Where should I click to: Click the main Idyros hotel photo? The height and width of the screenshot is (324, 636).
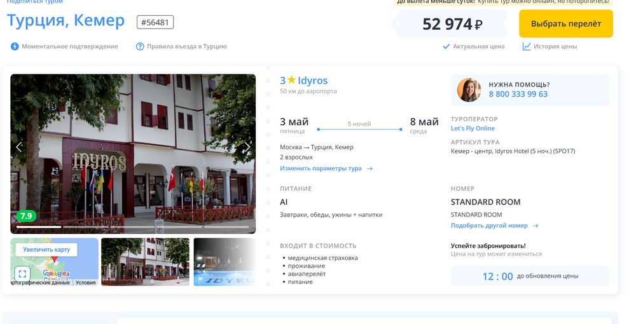133,154
